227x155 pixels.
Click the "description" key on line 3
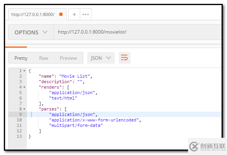(55, 82)
